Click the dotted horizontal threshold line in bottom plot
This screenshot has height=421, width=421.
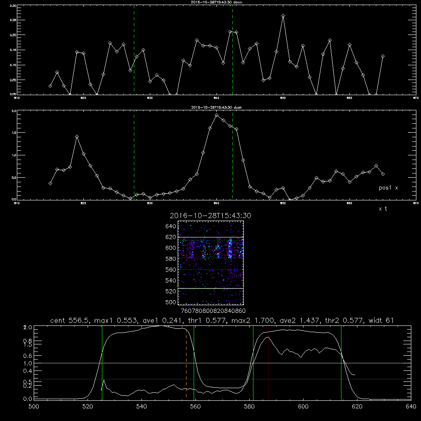click(x=222, y=379)
